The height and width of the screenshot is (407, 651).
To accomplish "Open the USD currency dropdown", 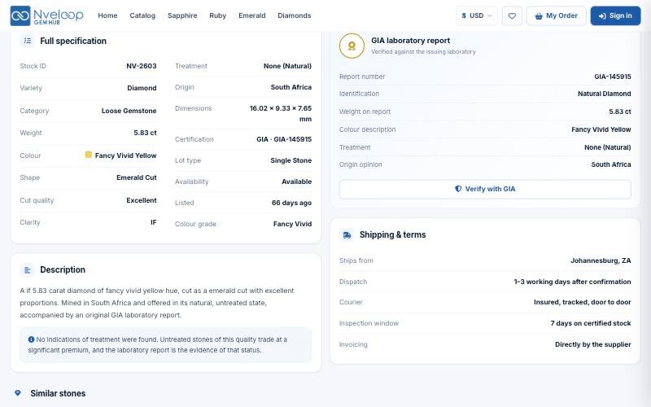I will [x=477, y=15].
